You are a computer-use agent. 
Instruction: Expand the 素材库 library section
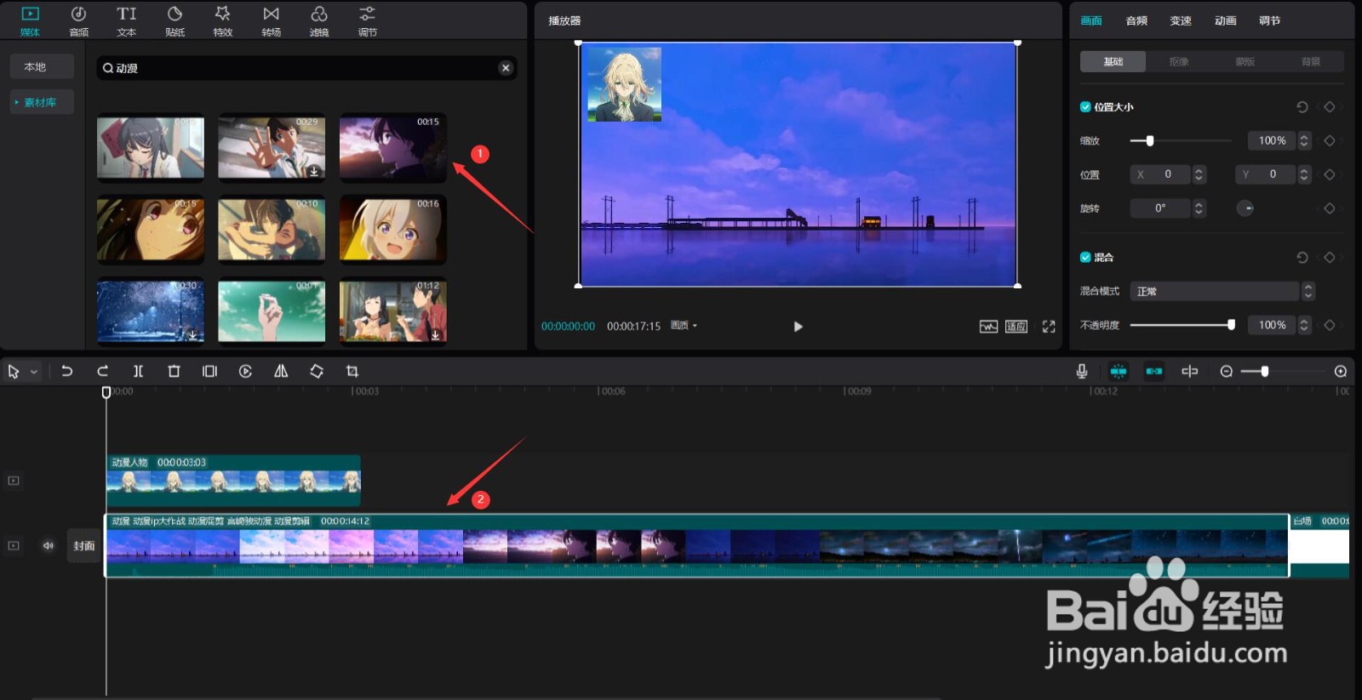click(41, 102)
